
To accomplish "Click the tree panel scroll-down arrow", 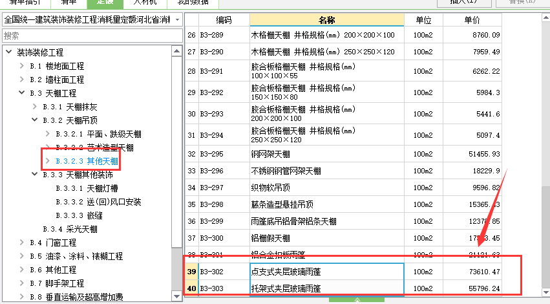I will tap(177, 296).
